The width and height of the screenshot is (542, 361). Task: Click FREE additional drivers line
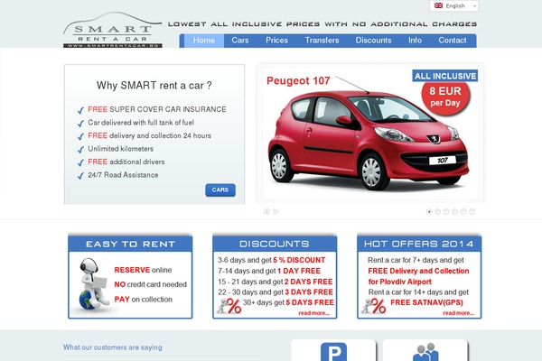click(x=126, y=162)
